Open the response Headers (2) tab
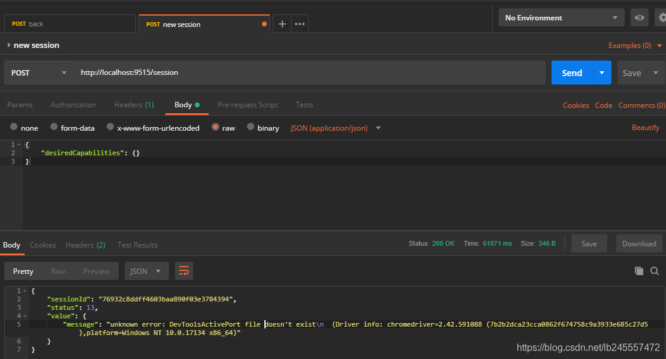This screenshot has width=666, height=359. click(x=85, y=245)
